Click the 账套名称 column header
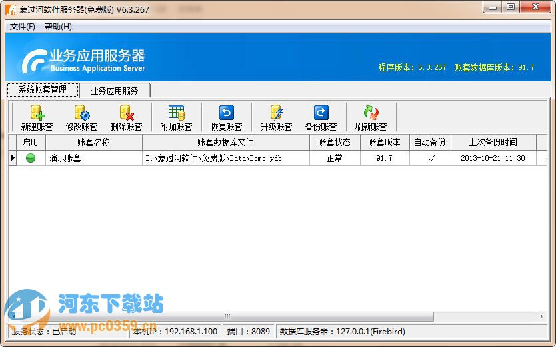Viewport: 556px width, 347px height. [x=93, y=143]
